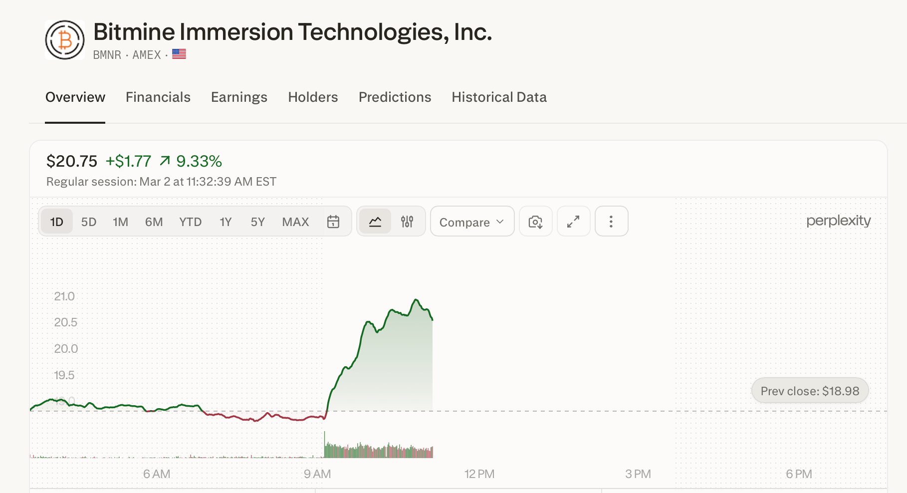Image resolution: width=907 pixels, height=493 pixels.
Task: Select the line chart view icon
Action: [375, 222]
